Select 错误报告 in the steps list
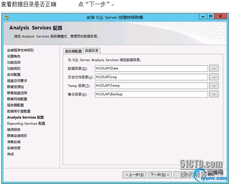 14,130
